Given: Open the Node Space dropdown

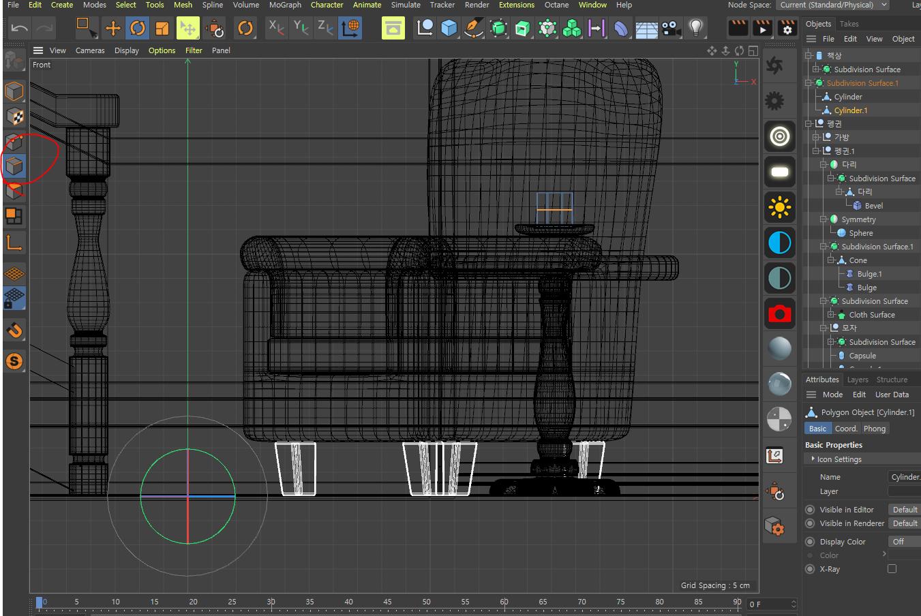Looking at the screenshot, I should point(833,5).
